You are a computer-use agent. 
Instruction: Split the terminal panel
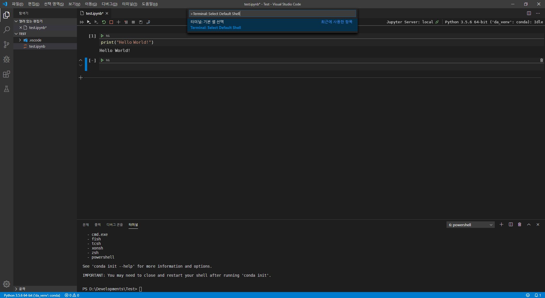click(511, 224)
